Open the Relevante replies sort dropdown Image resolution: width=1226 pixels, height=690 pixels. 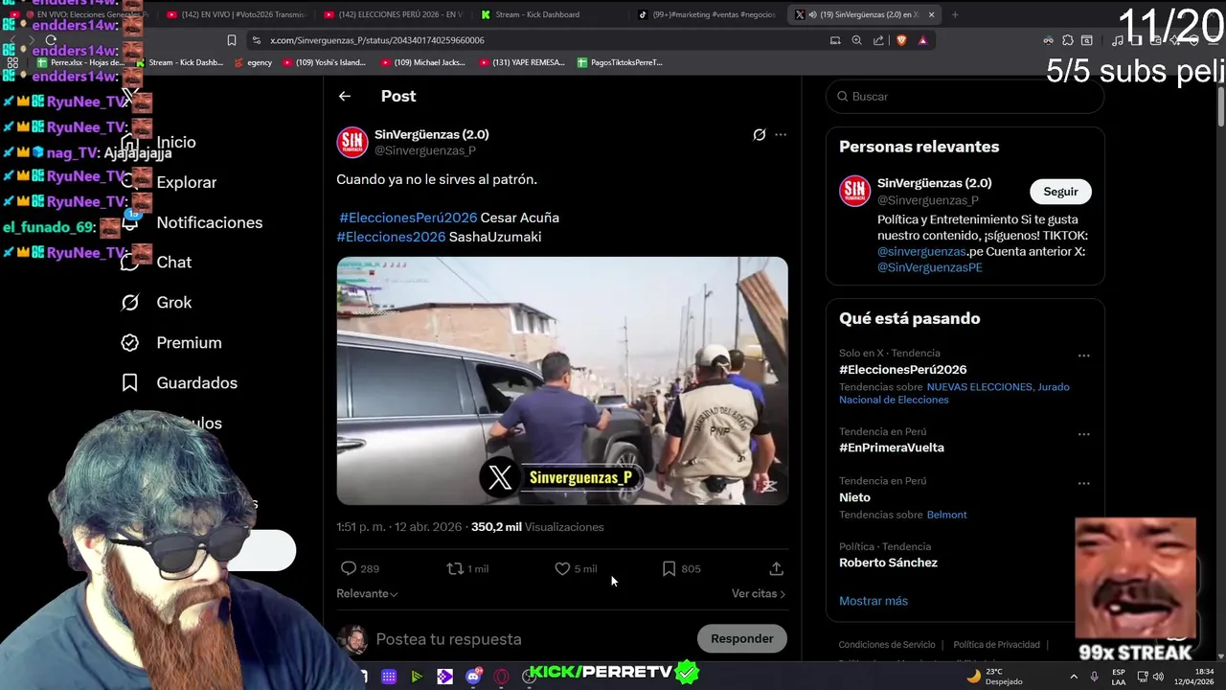pyautogui.click(x=367, y=593)
